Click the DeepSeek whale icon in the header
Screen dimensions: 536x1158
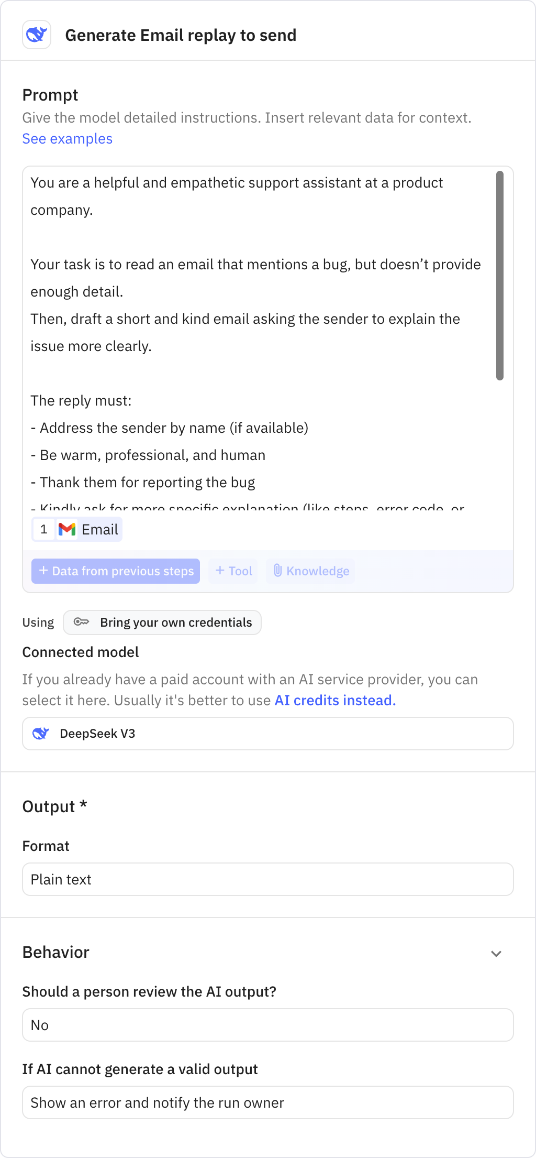pos(37,35)
